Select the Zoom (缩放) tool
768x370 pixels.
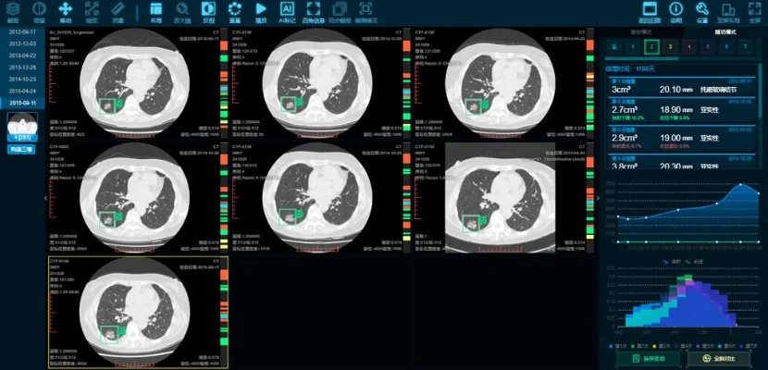91,11
